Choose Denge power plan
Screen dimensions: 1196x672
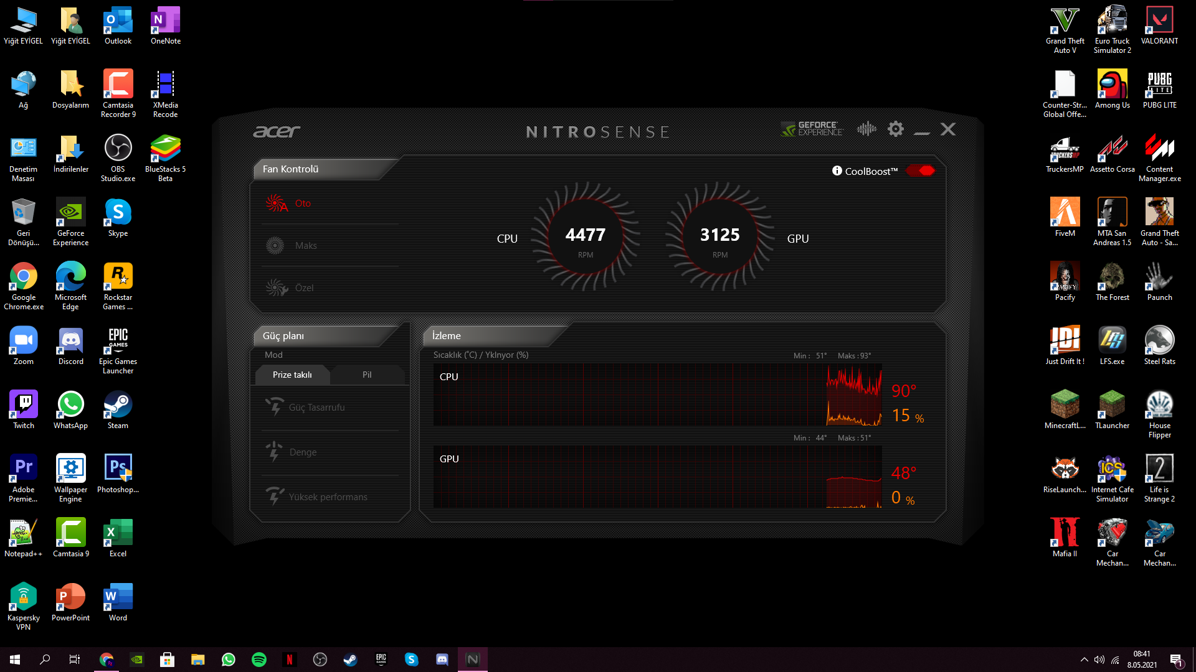coord(303,452)
